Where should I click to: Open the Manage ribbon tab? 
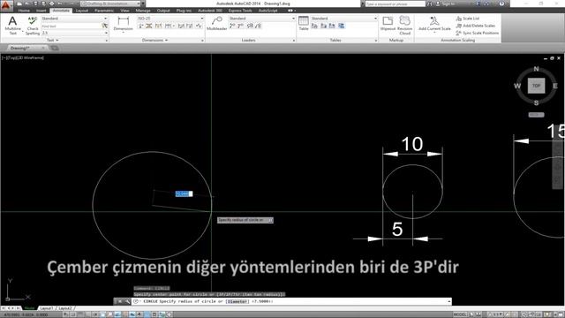pyautogui.click(x=143, y=11)
